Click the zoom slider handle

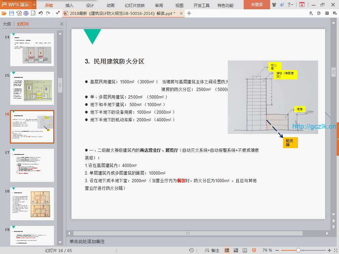click(298, 250)
